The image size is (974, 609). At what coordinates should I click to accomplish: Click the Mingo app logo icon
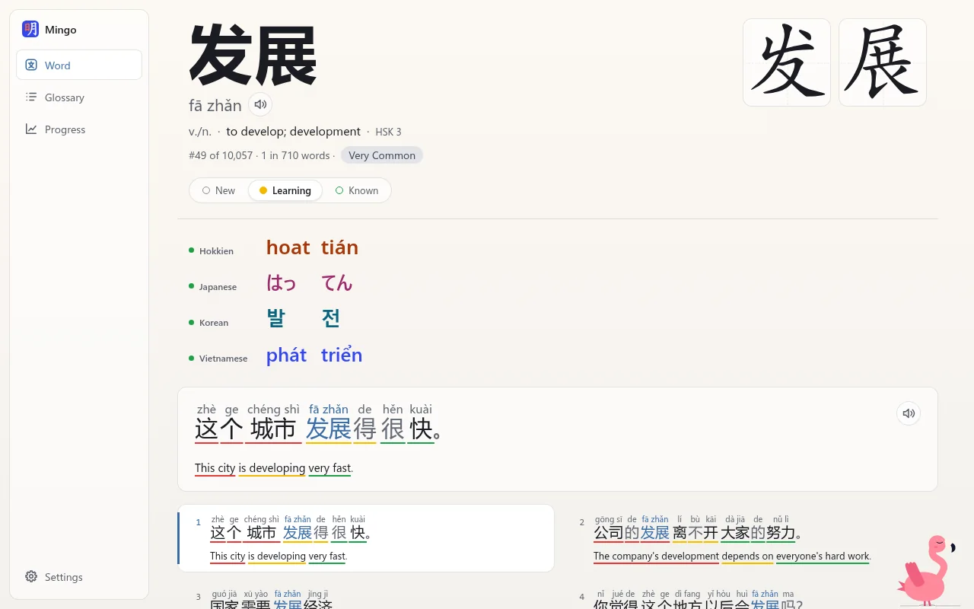30,30
